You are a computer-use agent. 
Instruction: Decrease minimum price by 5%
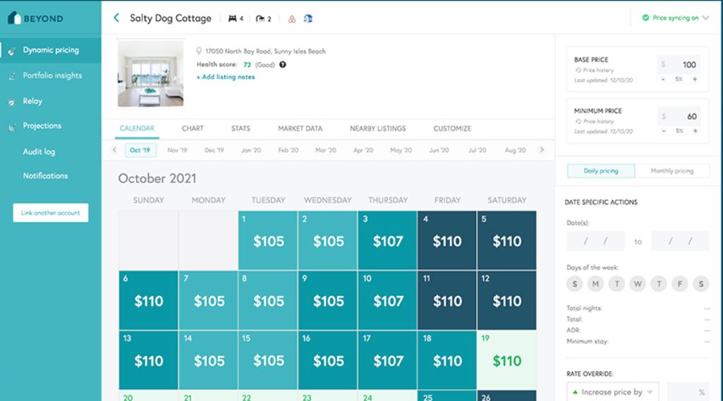pos(664,131)
